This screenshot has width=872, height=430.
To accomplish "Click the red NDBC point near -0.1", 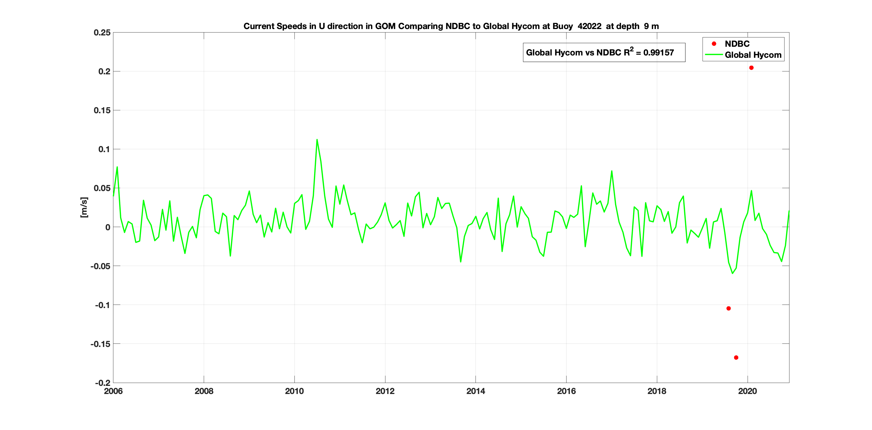I will (x=728, y=308).
